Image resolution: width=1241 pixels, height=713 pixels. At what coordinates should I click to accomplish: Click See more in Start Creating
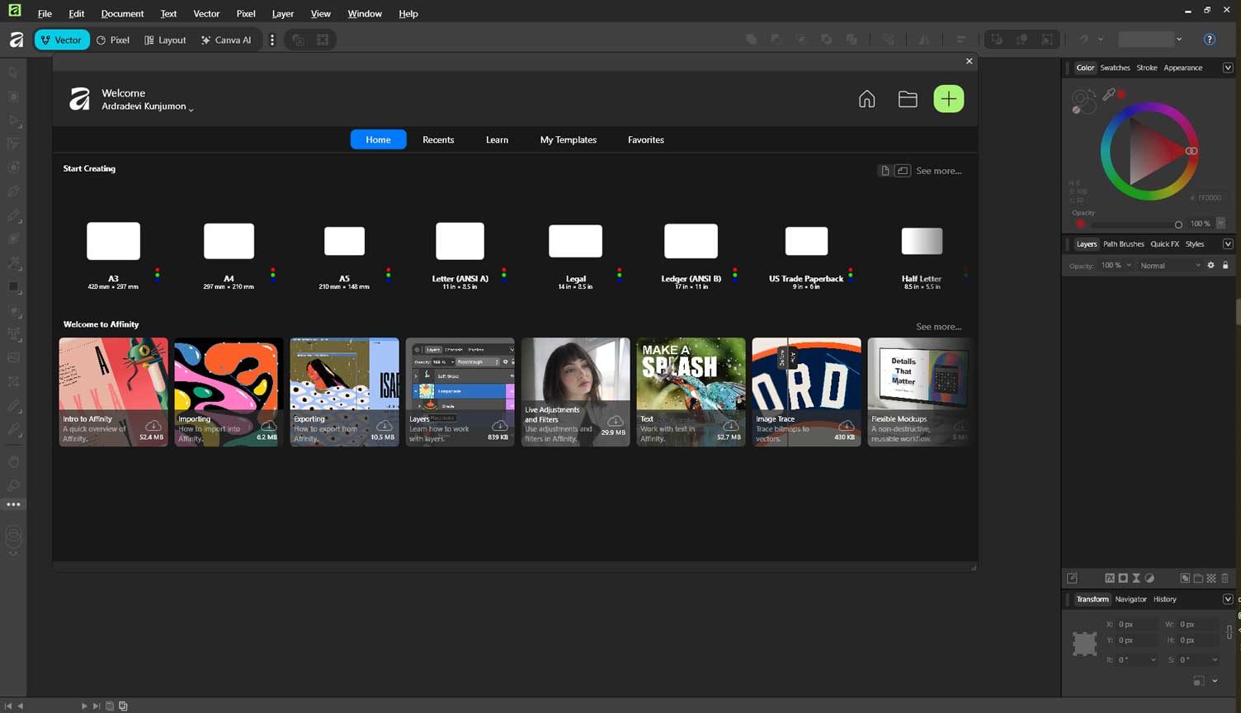click(939, 171)
